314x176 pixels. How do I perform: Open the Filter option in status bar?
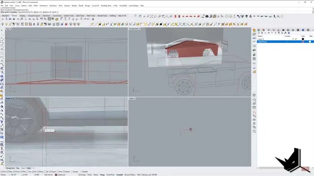(139, 175)
